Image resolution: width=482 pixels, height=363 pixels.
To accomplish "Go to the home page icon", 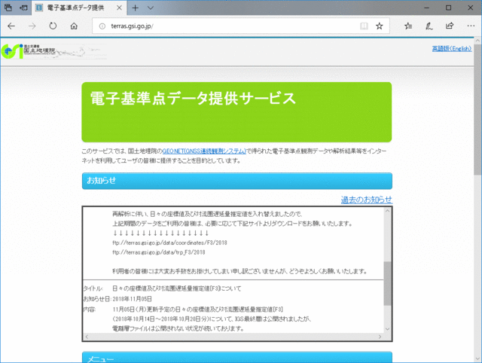I will click(x=74, y=26).
